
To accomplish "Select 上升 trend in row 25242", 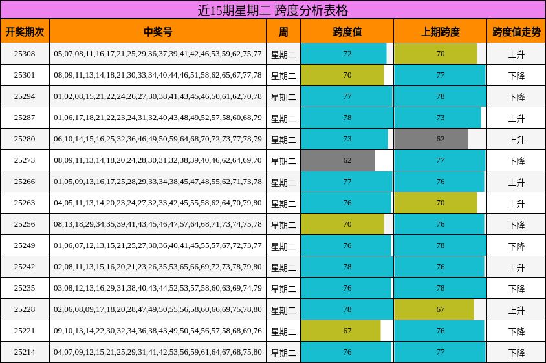I will pos(516,267).
